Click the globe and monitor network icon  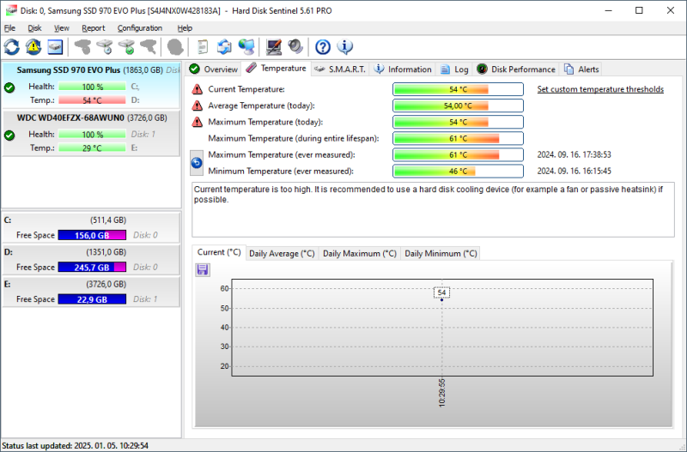(246, 47)
